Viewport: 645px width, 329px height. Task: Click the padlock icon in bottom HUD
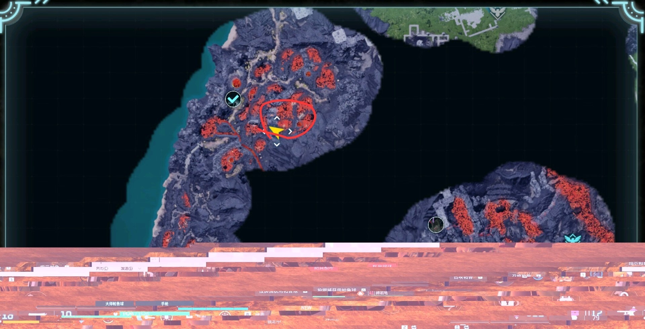507,303
